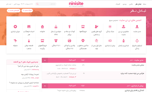The height and width of the screenshot is (92, 152).
Task: Collapse the مدیر سایت section chevron
Action: (x=45, y=60)
